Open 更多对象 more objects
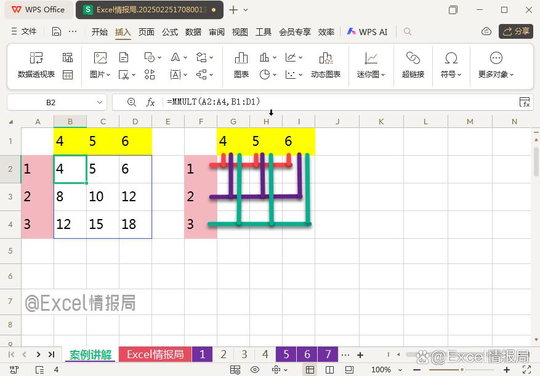Screen dimensions: 540x376 tap(493, 65)
